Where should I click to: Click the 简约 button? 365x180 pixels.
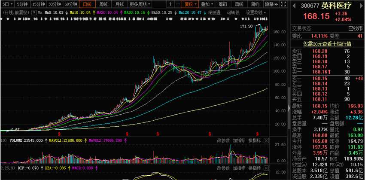pyautogui.click(x=255, y=4)
